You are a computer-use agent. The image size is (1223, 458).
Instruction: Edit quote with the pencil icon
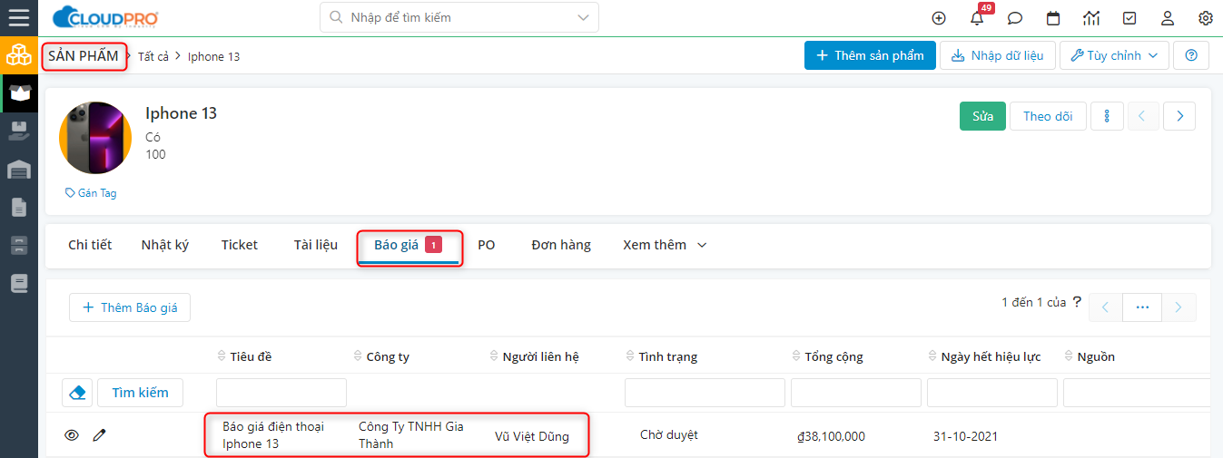[100, 436]
